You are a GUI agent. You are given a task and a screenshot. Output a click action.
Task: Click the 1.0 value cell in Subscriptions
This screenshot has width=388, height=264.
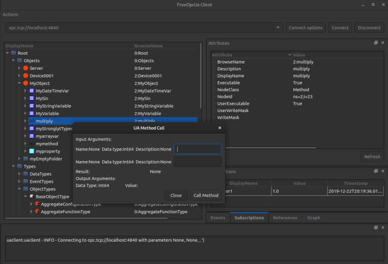299,191
